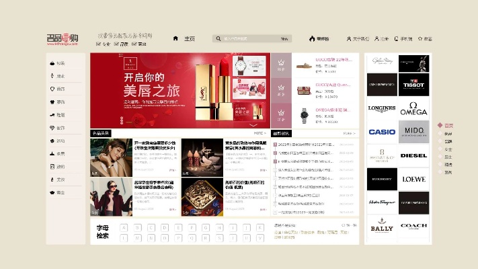478x269 pixels.
Task: Open the LOEWE brand logo
Action: point(413,180)
